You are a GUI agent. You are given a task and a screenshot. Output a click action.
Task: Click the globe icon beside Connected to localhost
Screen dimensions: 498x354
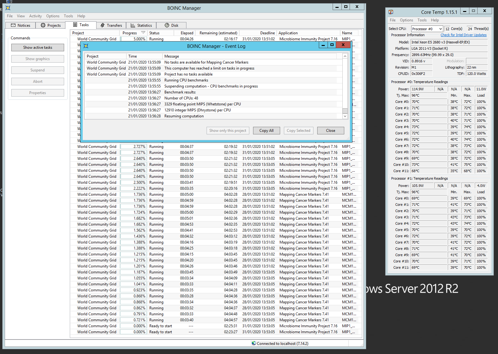tap(254, 343)
